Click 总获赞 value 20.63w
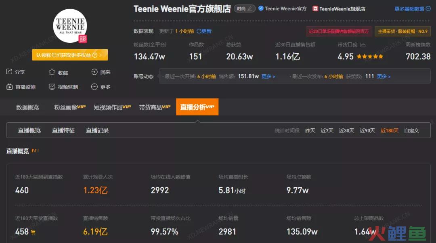This screenshot has width=436, height=243. click(x=239, y=57)
